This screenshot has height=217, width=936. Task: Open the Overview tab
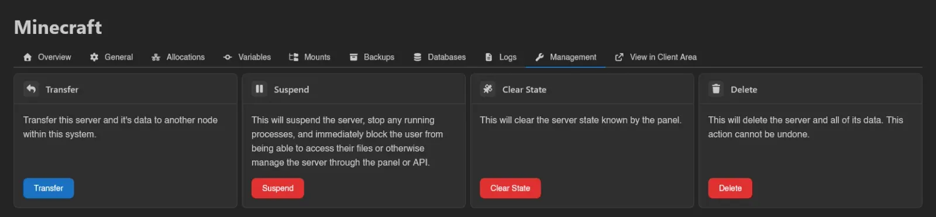tap(47, 57)
